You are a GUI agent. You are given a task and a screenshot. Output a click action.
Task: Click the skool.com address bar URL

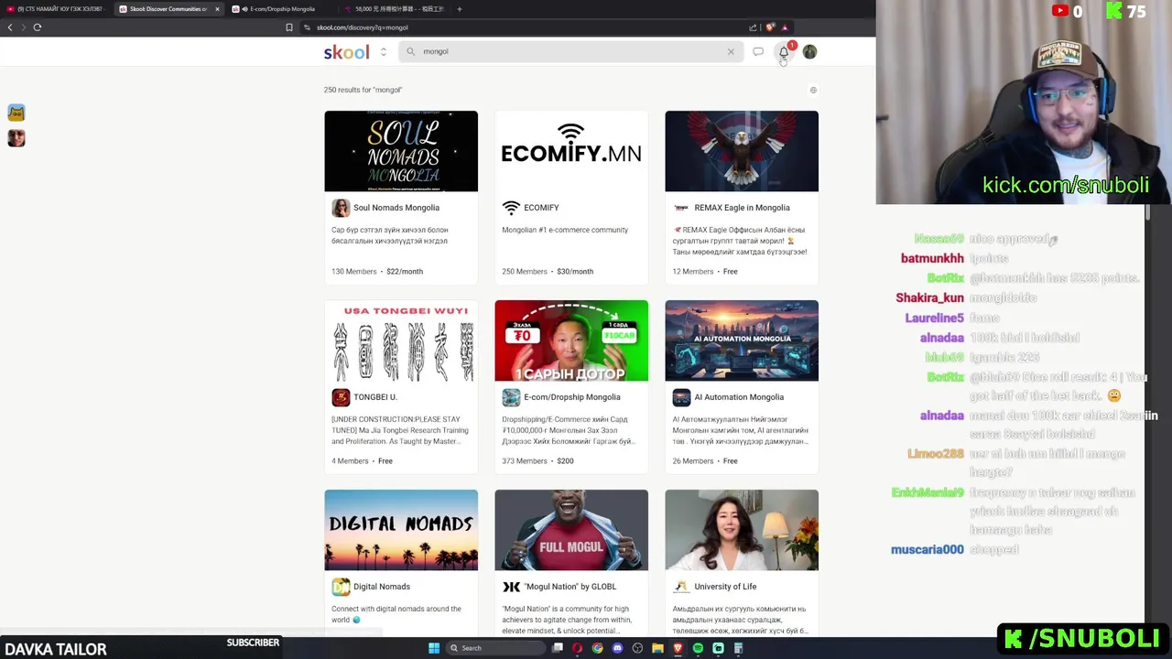tap(363, 27)
